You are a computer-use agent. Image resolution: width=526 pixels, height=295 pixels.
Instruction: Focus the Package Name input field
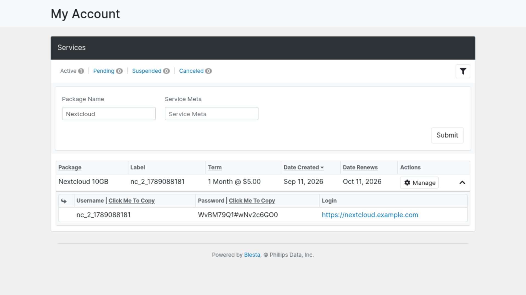(109, 114)
